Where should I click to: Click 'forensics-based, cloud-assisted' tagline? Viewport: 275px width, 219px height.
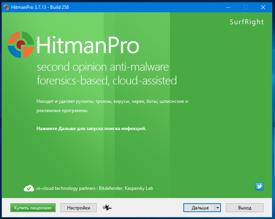pyautogui.click(x=107, y=81)
